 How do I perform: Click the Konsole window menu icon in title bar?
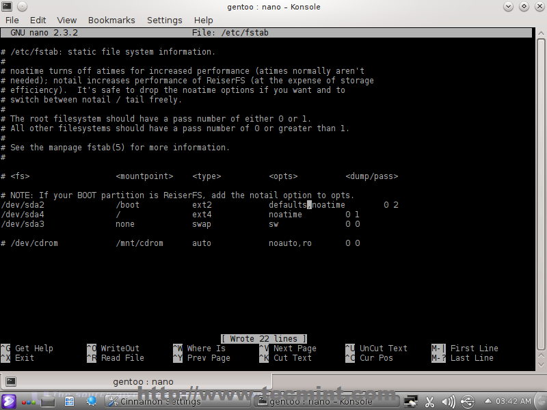click(7, 6)
